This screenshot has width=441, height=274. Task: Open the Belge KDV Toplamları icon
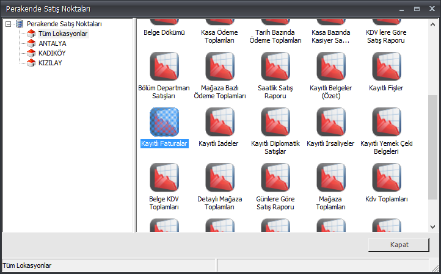pyautogui.click(x=164, y=178)
